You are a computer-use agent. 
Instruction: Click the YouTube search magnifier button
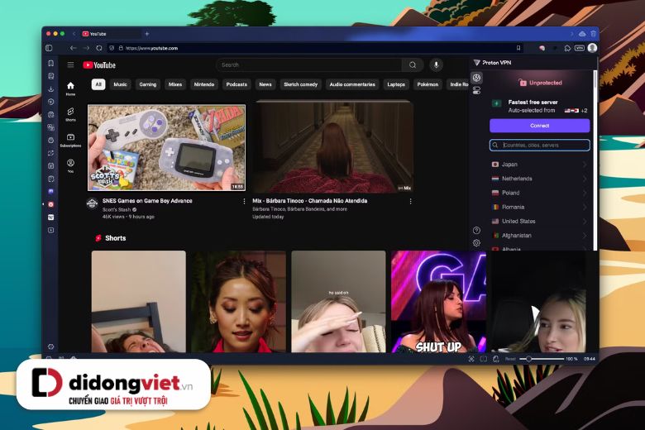click(x=413, y=65)
